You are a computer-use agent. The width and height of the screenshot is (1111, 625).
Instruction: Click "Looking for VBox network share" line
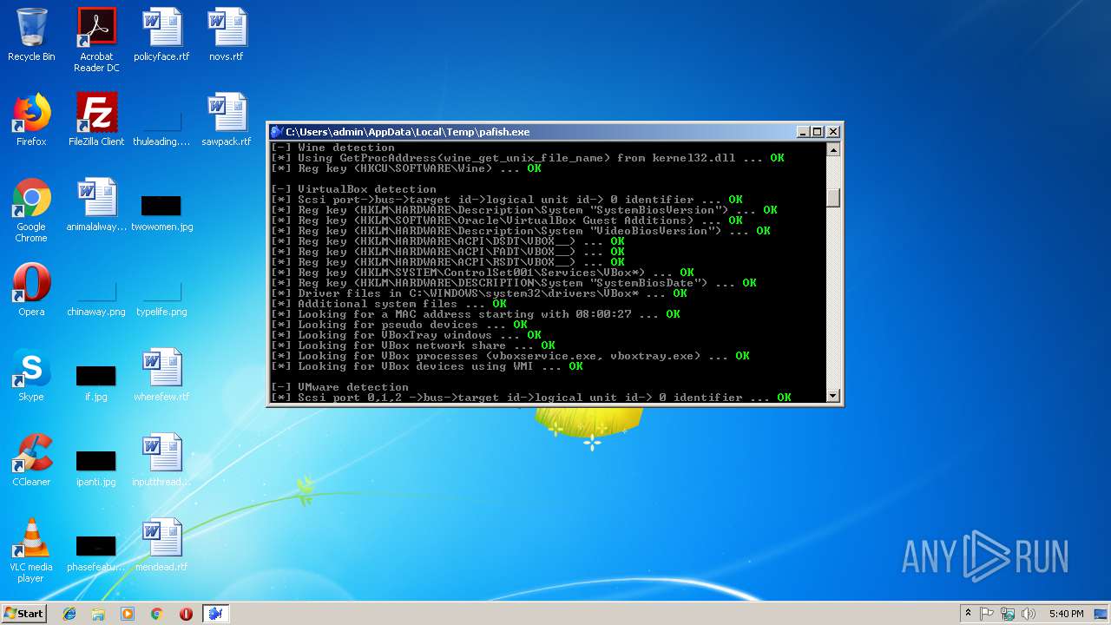click(x=413, y=345)
